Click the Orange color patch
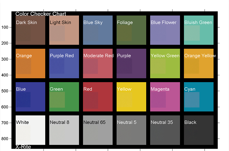229x151 pixels. pos(30,63)
